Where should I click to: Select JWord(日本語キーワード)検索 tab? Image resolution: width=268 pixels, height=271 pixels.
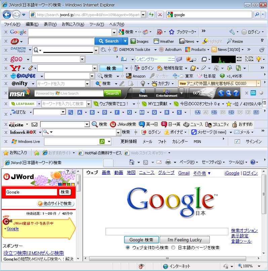tap(53, 163)
